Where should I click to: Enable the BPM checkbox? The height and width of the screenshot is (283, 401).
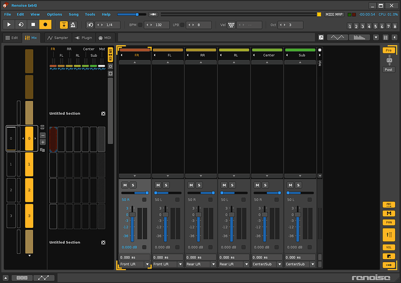coord(140,25)
